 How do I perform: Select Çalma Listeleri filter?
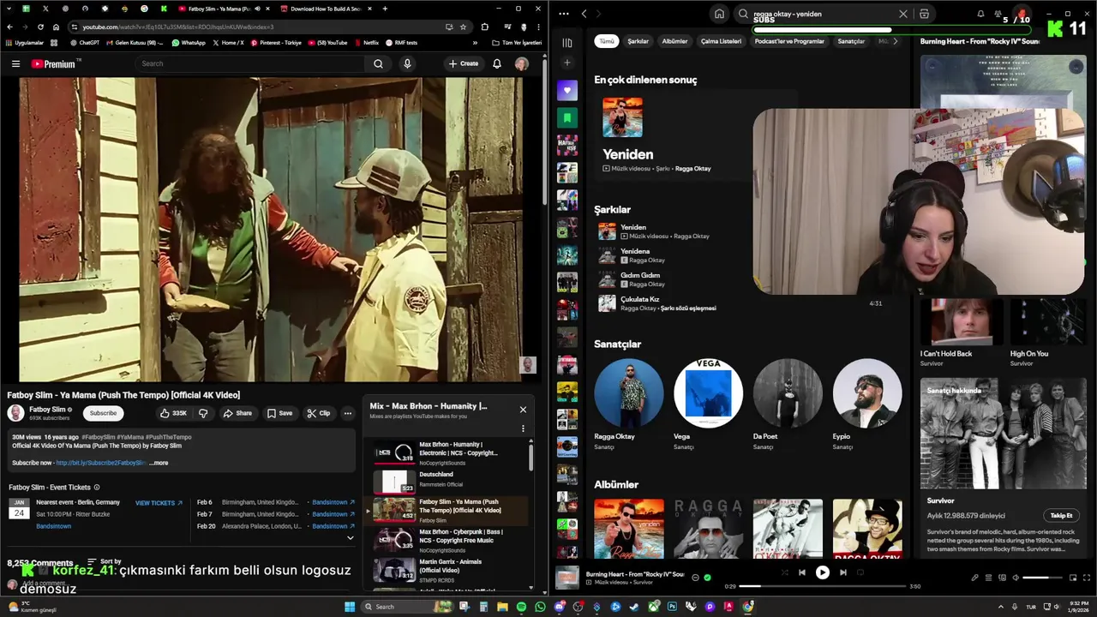[x=721, y=41]
